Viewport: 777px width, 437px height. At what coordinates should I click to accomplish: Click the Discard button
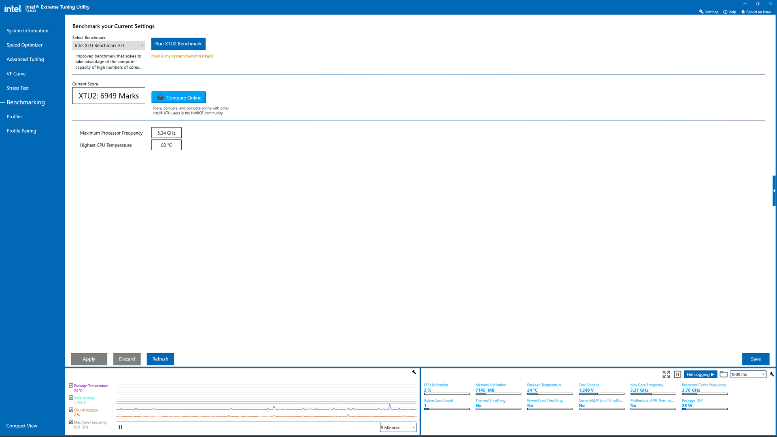click(x=127, y=359)
